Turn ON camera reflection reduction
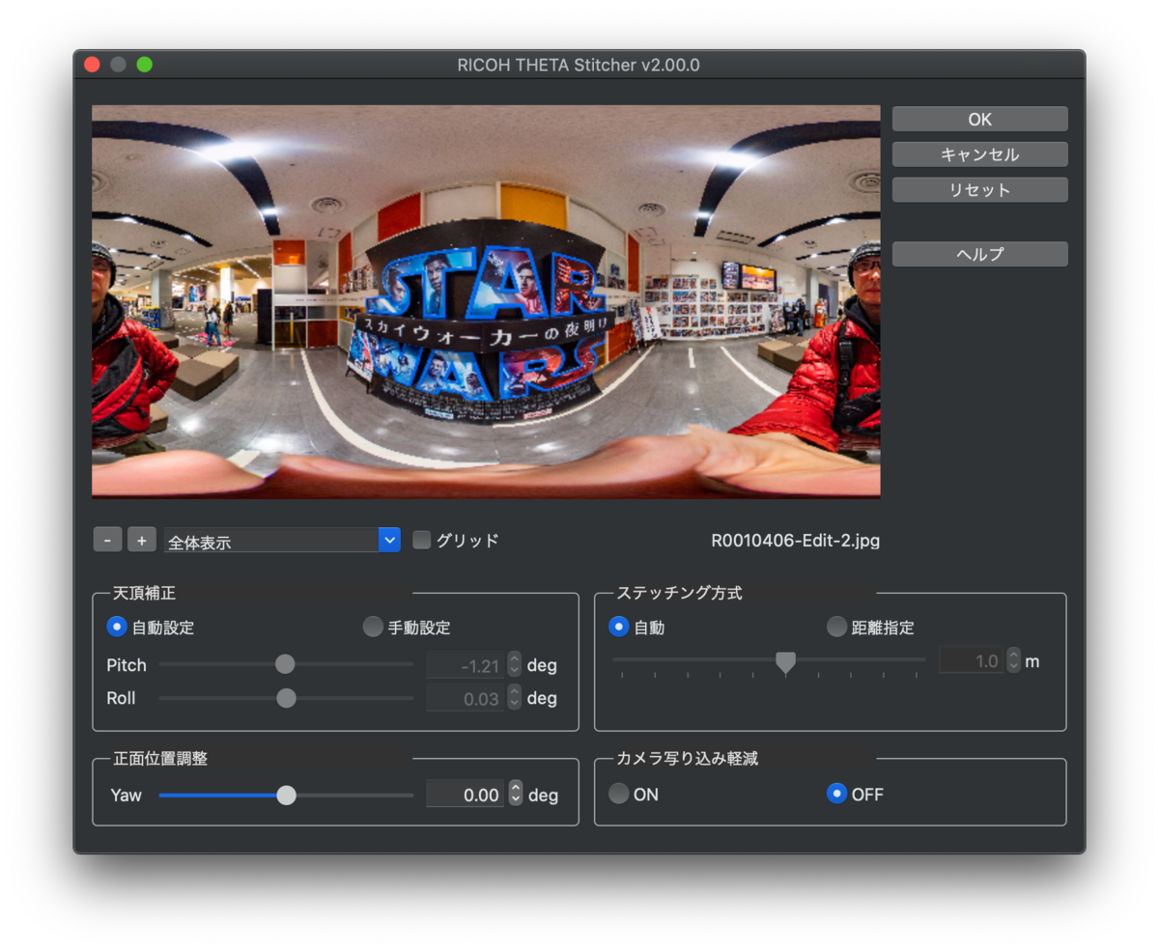1159x951 pixels. coord(618,794)
